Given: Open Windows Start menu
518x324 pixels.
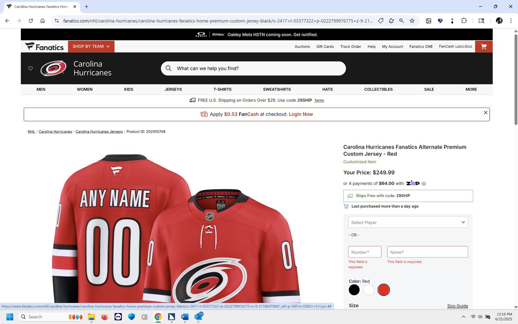Looking at the screenshot, I should click(x=10, y=317).
